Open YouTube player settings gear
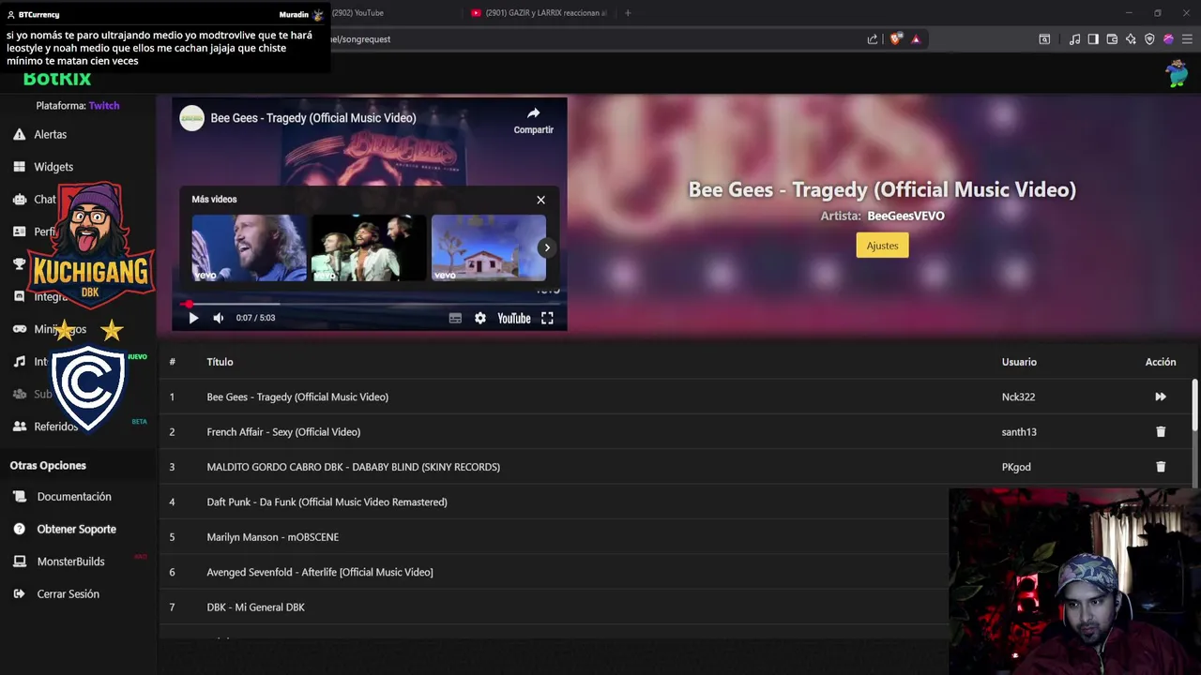 (480, 318)
